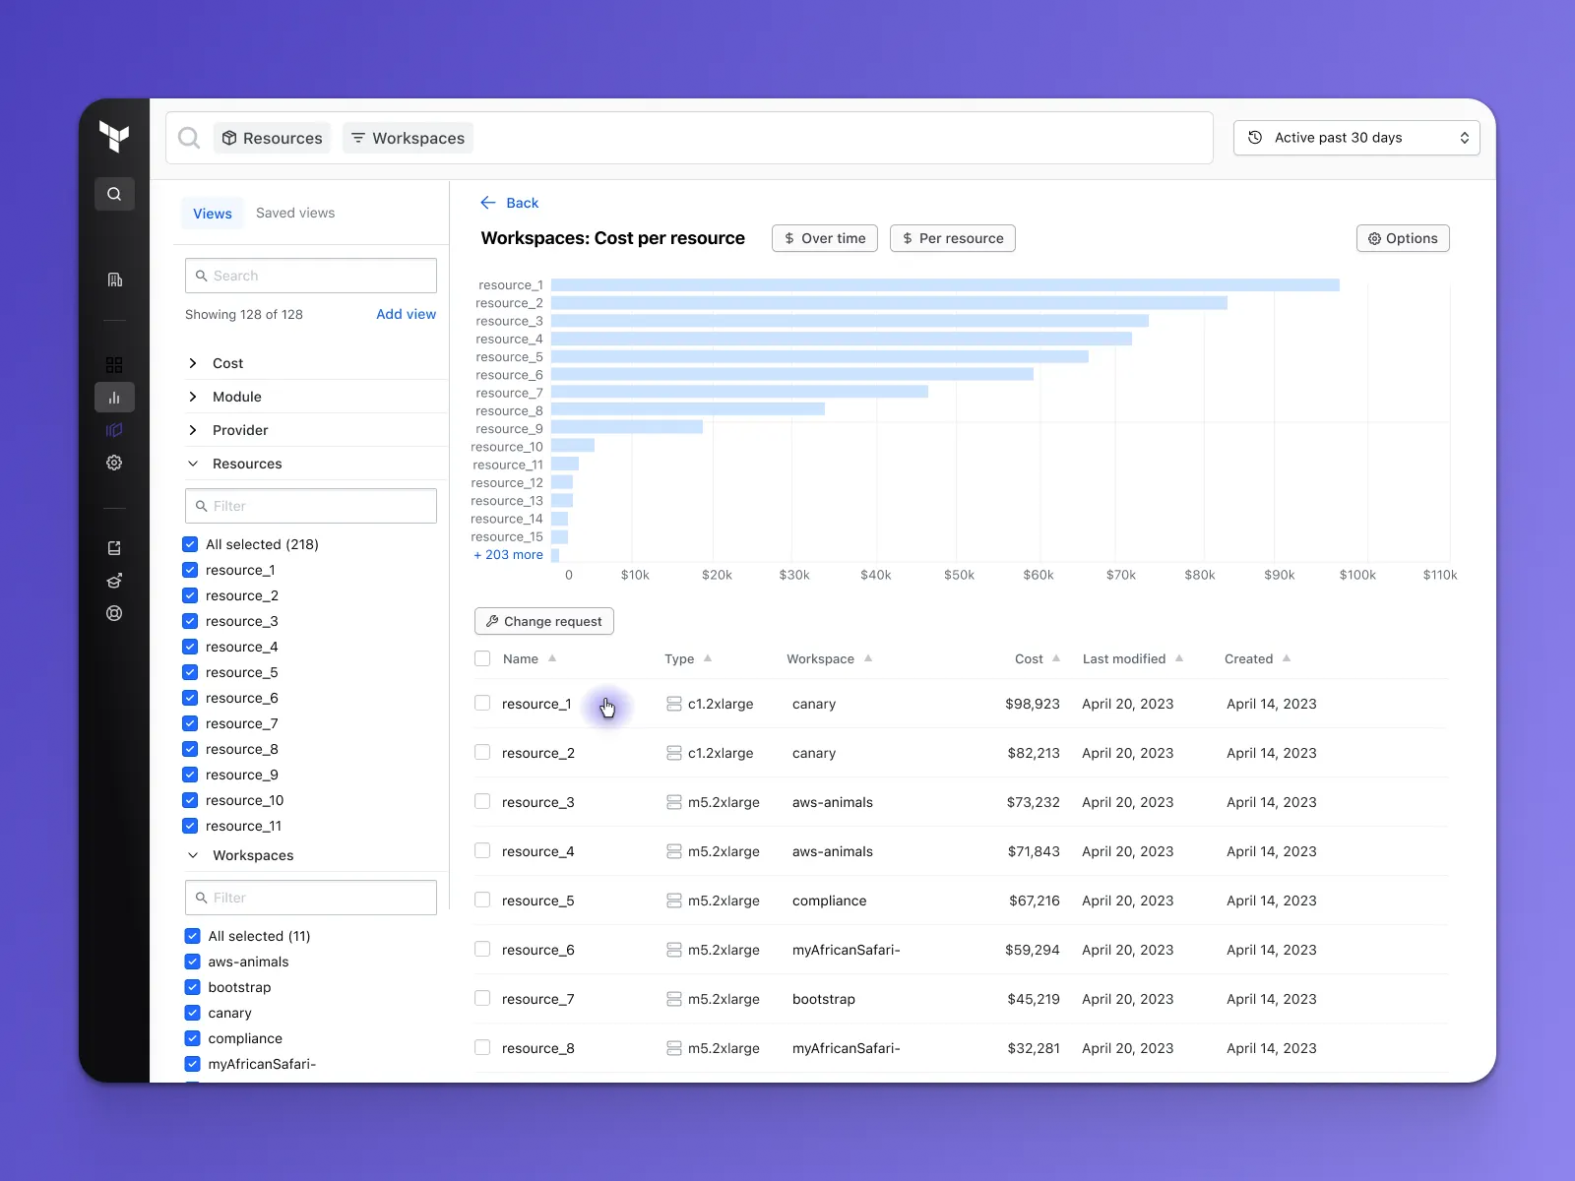Switch to the Saved views tab
1575x1181 pixels.
click(x=295, y=213)
